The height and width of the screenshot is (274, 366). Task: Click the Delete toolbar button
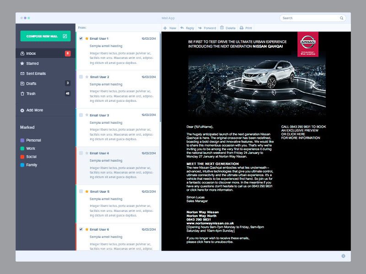[x=227, y=28]
